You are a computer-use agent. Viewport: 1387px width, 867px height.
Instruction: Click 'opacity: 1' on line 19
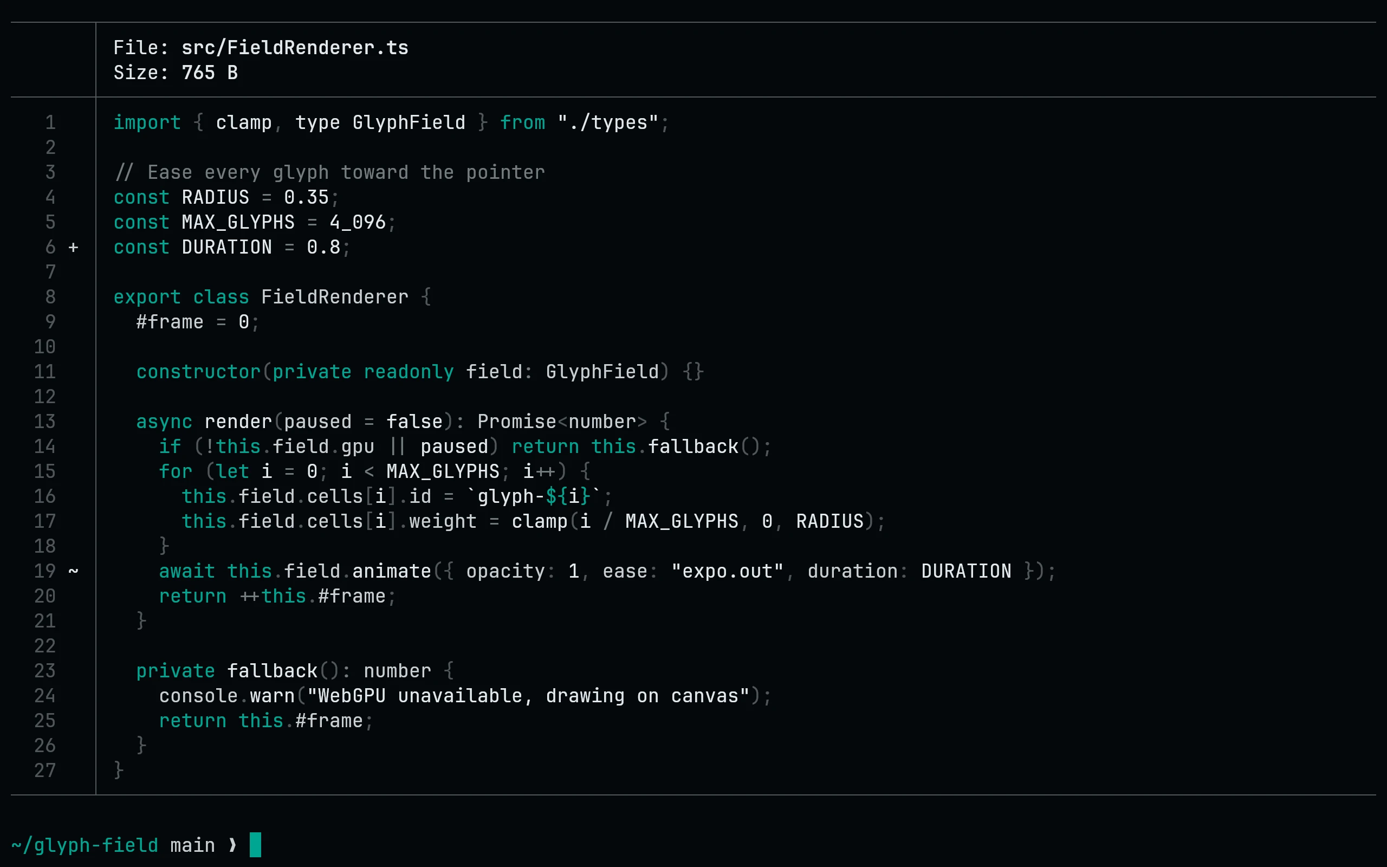522,572
